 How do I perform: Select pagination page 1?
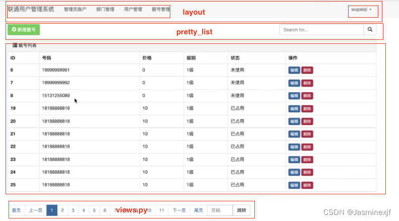point(52,210)
